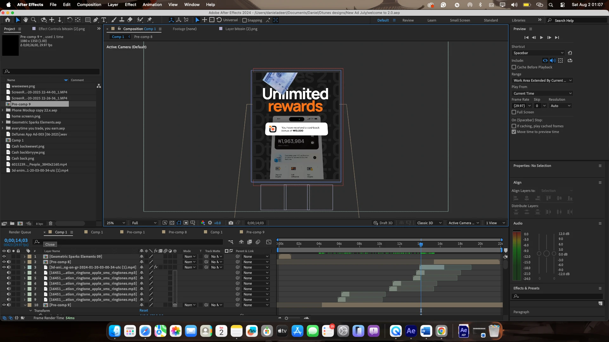The image size is (609, 342).
Task: Create new folder in Project panel
Action: 12,224
